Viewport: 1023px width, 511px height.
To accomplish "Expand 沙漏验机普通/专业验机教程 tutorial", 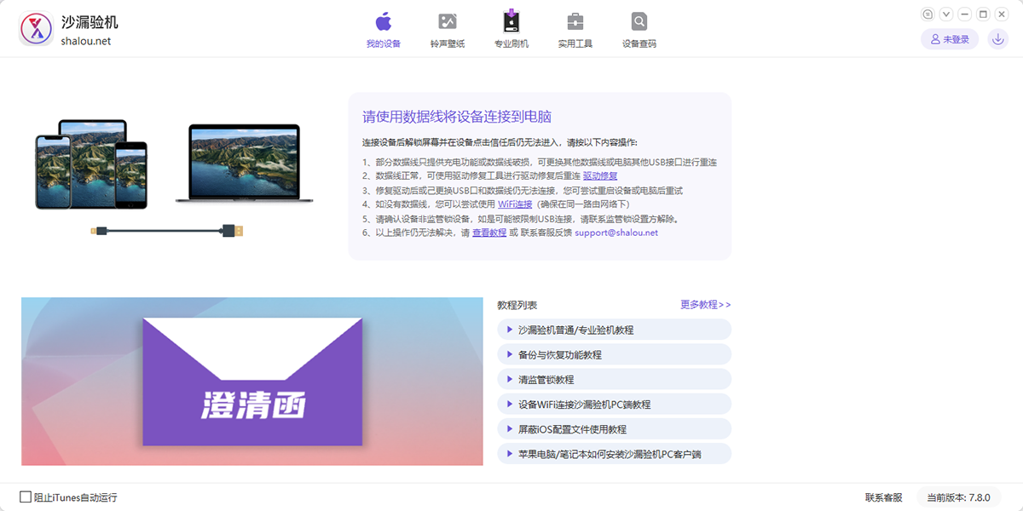I will [614, 330].
